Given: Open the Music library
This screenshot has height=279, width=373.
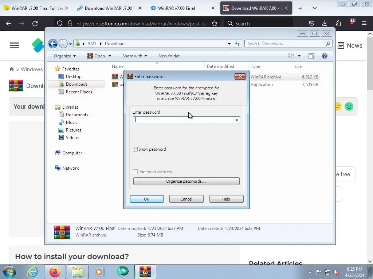Looking at the screenshot, I should click(72, 122).
